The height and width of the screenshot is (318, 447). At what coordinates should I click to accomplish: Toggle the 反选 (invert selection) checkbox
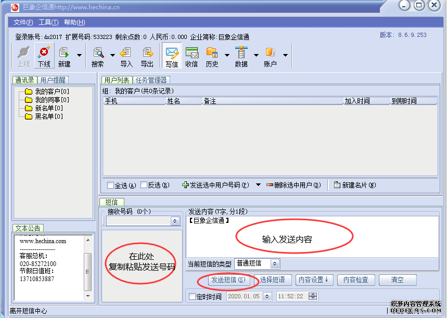144,186
